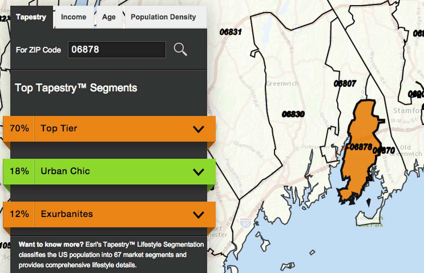This screenshot has width=424, height=273.
Task: Click the Urban Chic segment bar
Action: coord(106,171)
